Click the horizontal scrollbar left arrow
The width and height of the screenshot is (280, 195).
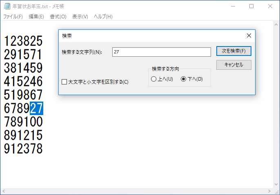pos(4,191)
